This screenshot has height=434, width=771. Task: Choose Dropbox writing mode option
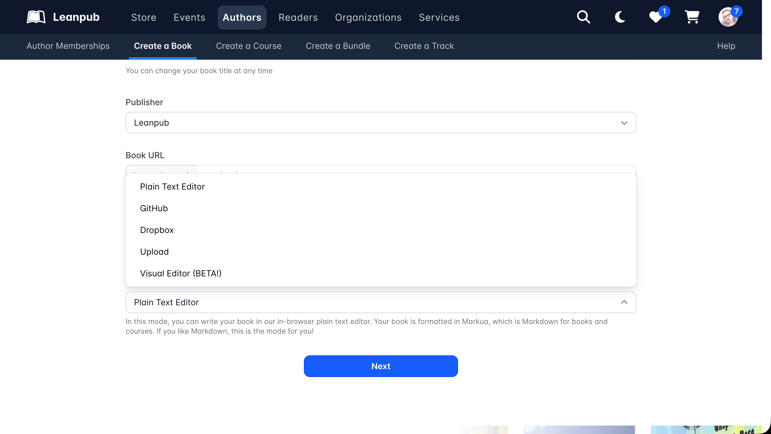[x=381, y=230]
